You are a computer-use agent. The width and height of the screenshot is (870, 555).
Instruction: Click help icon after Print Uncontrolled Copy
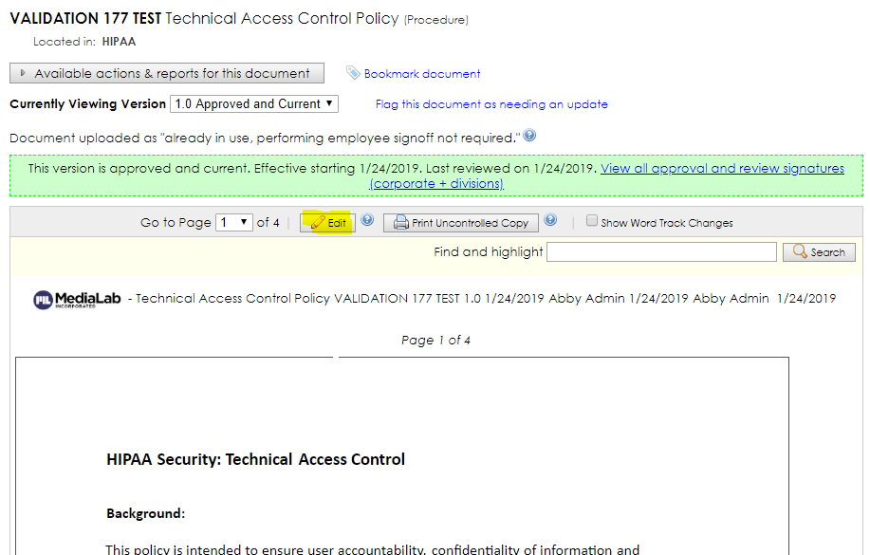(550, 220)
